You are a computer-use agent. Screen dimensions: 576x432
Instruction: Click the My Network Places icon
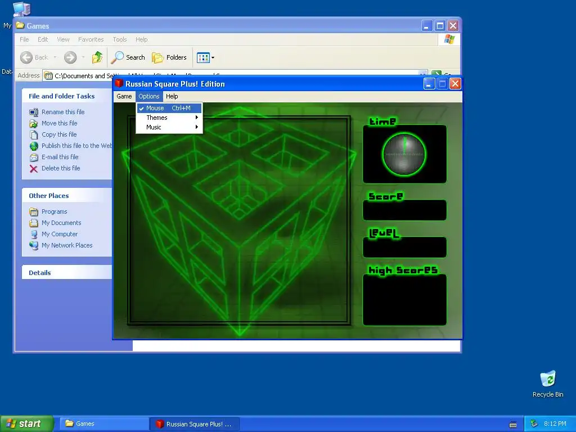point(34,245)
